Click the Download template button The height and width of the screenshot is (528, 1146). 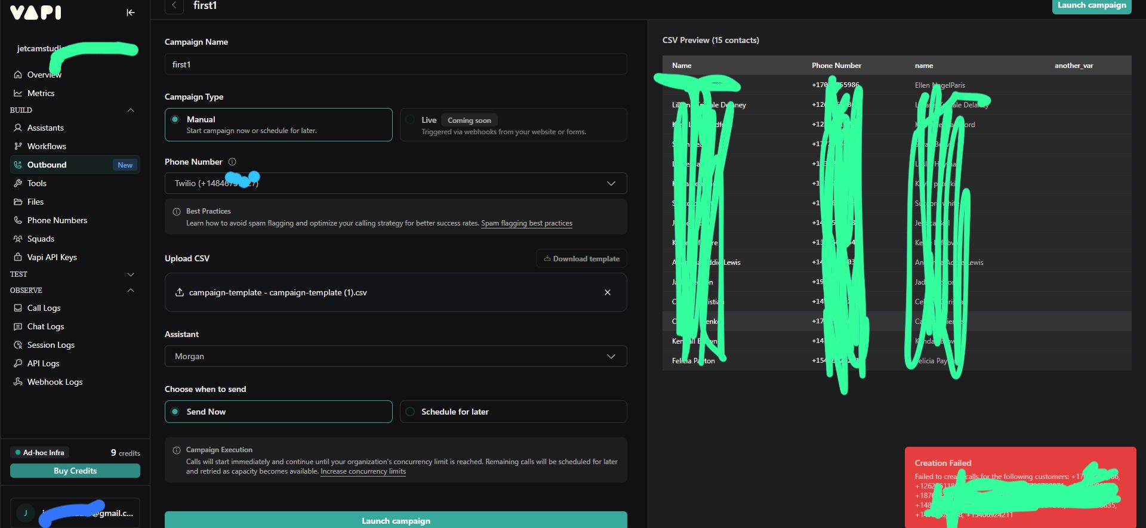(x=581, y=258)
